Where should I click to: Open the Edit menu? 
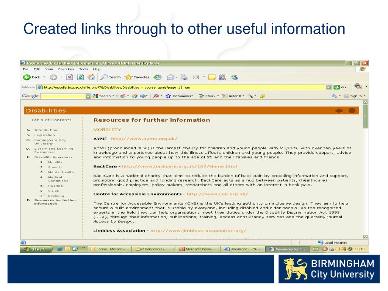click(37, 69)
